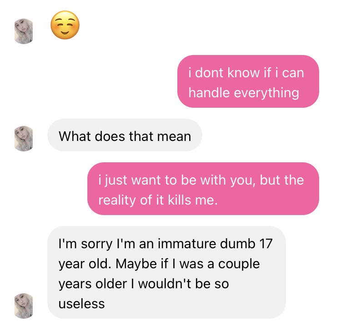
Task: Select the 'i dont know if i can' bubble
Action: (248, 81)
